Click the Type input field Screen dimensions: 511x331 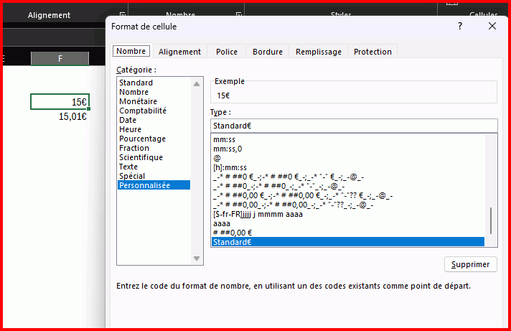[354, 126]
